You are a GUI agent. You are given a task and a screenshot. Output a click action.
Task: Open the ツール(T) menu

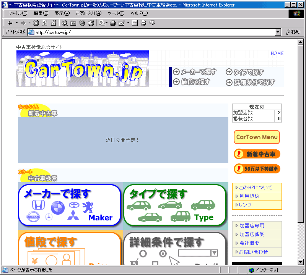(116, 13)
